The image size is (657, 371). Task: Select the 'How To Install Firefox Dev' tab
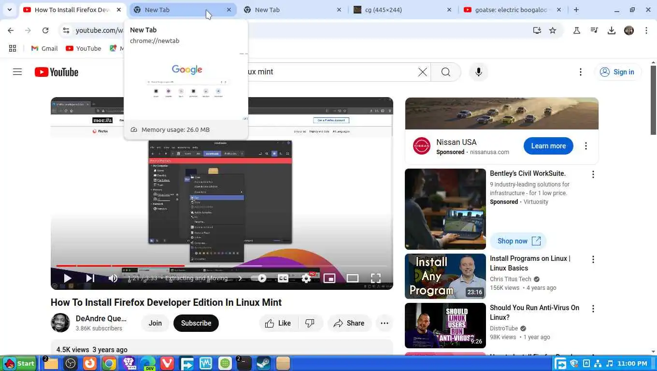point(72,10)
